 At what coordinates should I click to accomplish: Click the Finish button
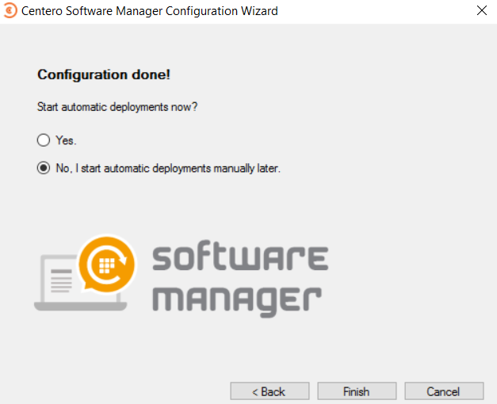(x=357, y=391)
